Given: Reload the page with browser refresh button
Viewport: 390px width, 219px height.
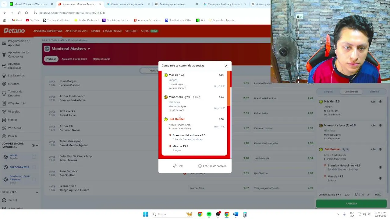Looking at the screenshot, I should pos(19,13).
